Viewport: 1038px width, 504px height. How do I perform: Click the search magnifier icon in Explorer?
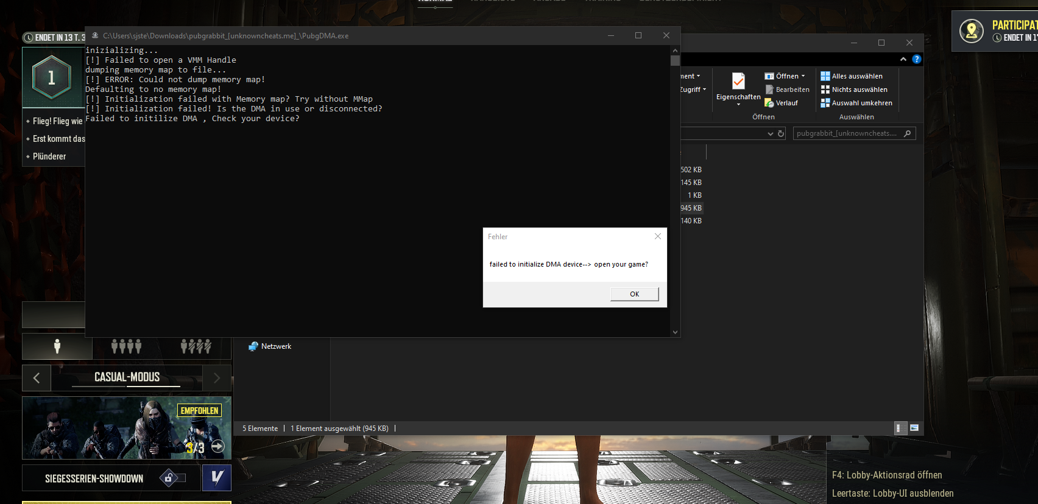click(x=908, y=133)
